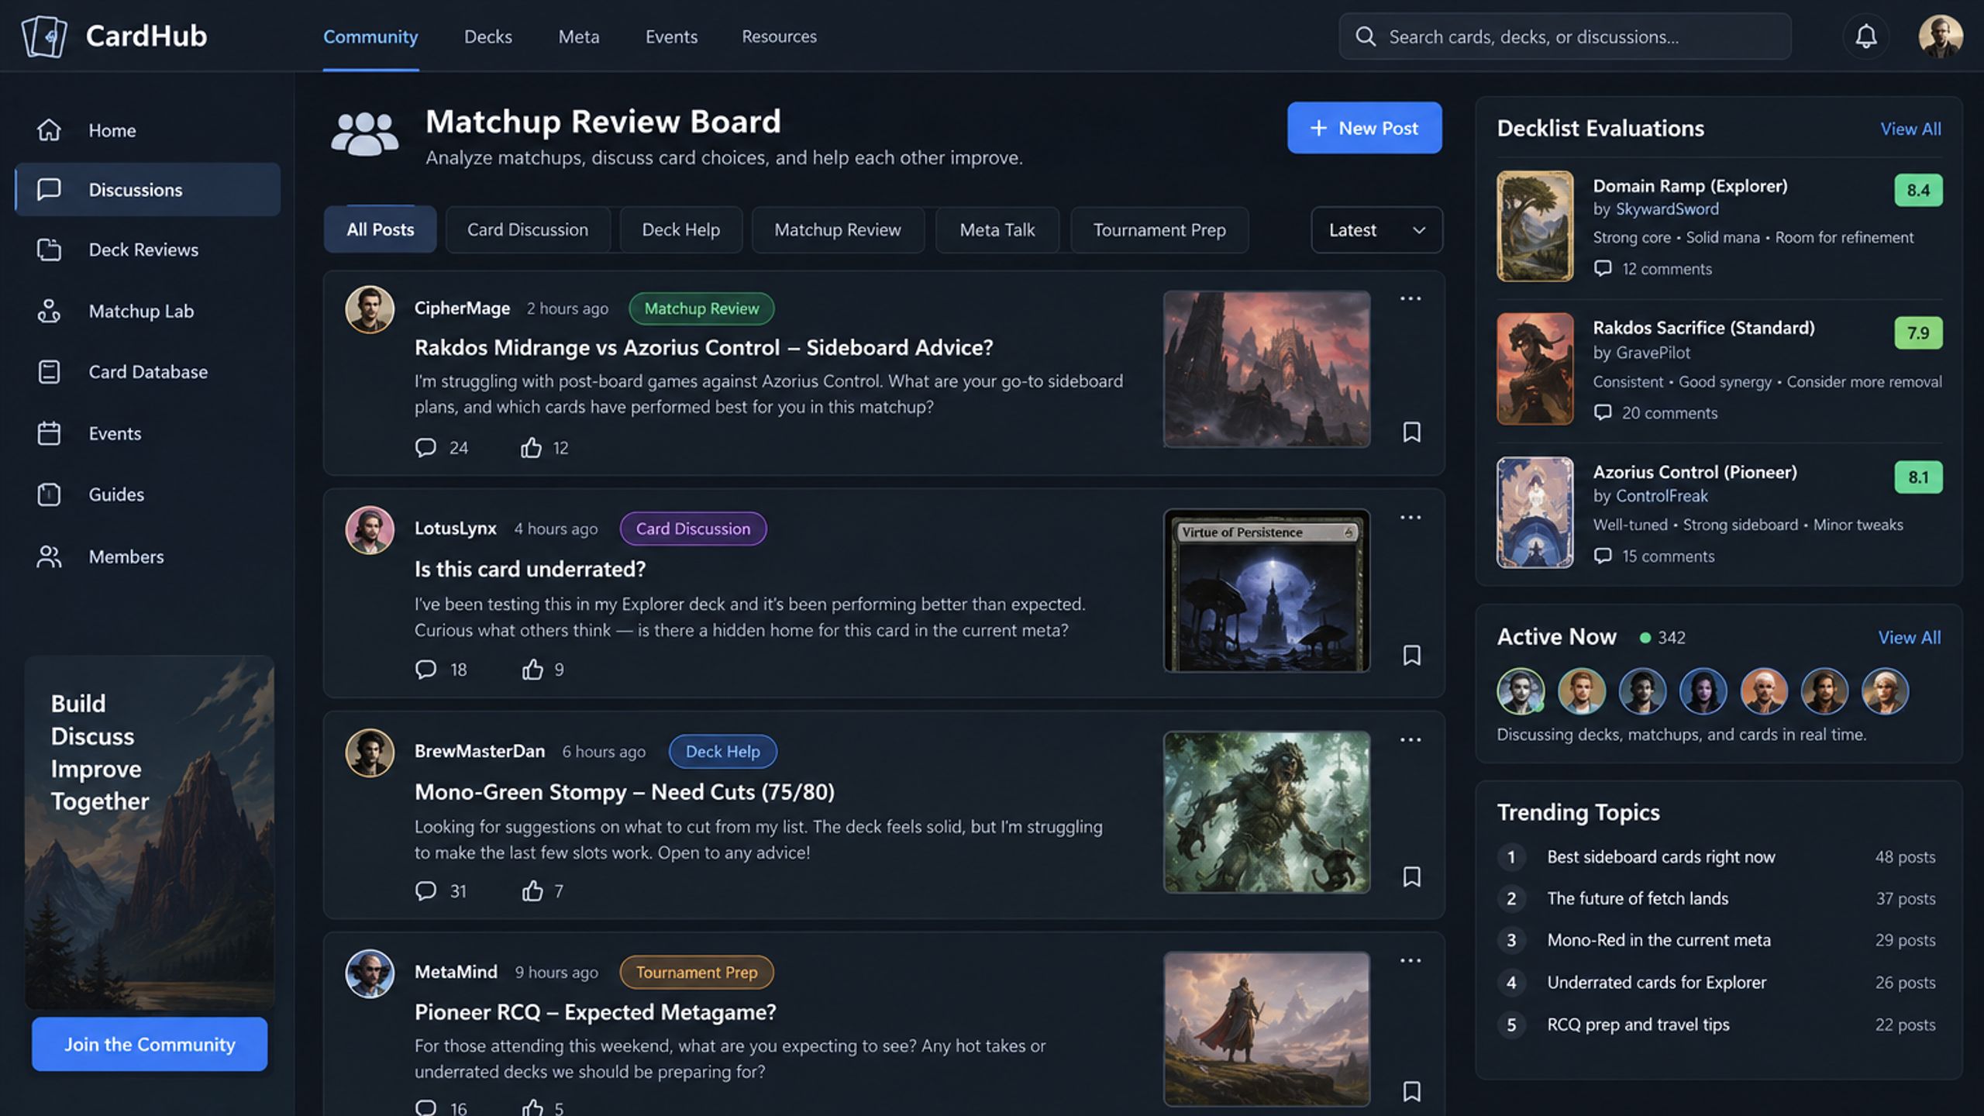1984x1116 pixels.
Task: Open the Card Discussion tag on LotusLynx's post
Action: [x=693, y=529]
